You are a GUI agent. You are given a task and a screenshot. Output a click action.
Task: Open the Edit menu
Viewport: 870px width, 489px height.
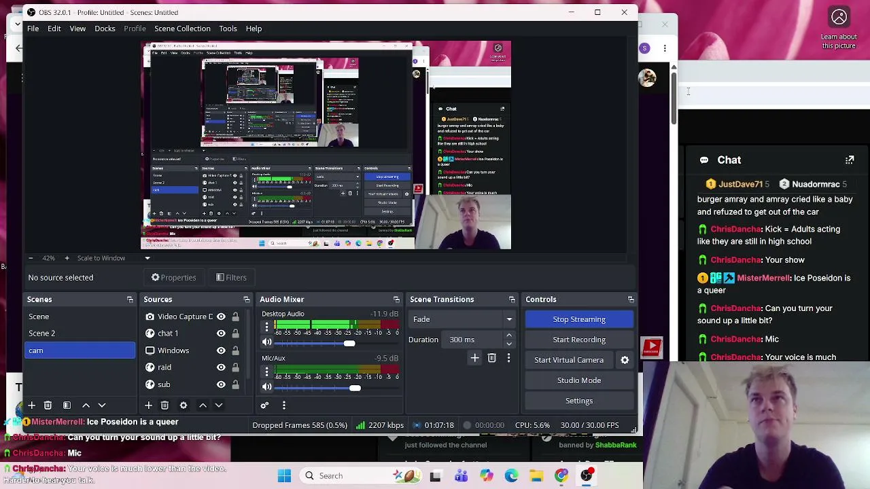click(x=54, y=29)
